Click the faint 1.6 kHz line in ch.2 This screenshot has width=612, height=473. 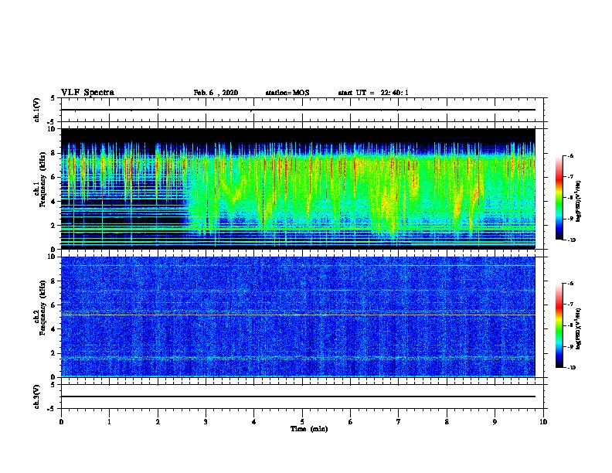tap(298, 358)
